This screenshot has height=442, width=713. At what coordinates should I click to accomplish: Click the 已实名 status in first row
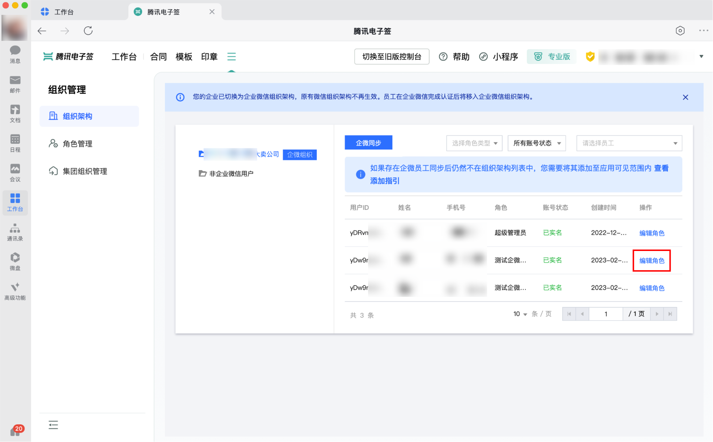tap(552, 233)
